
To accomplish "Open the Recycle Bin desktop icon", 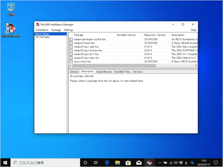I will pyautogui.click(x=11, y=9).
